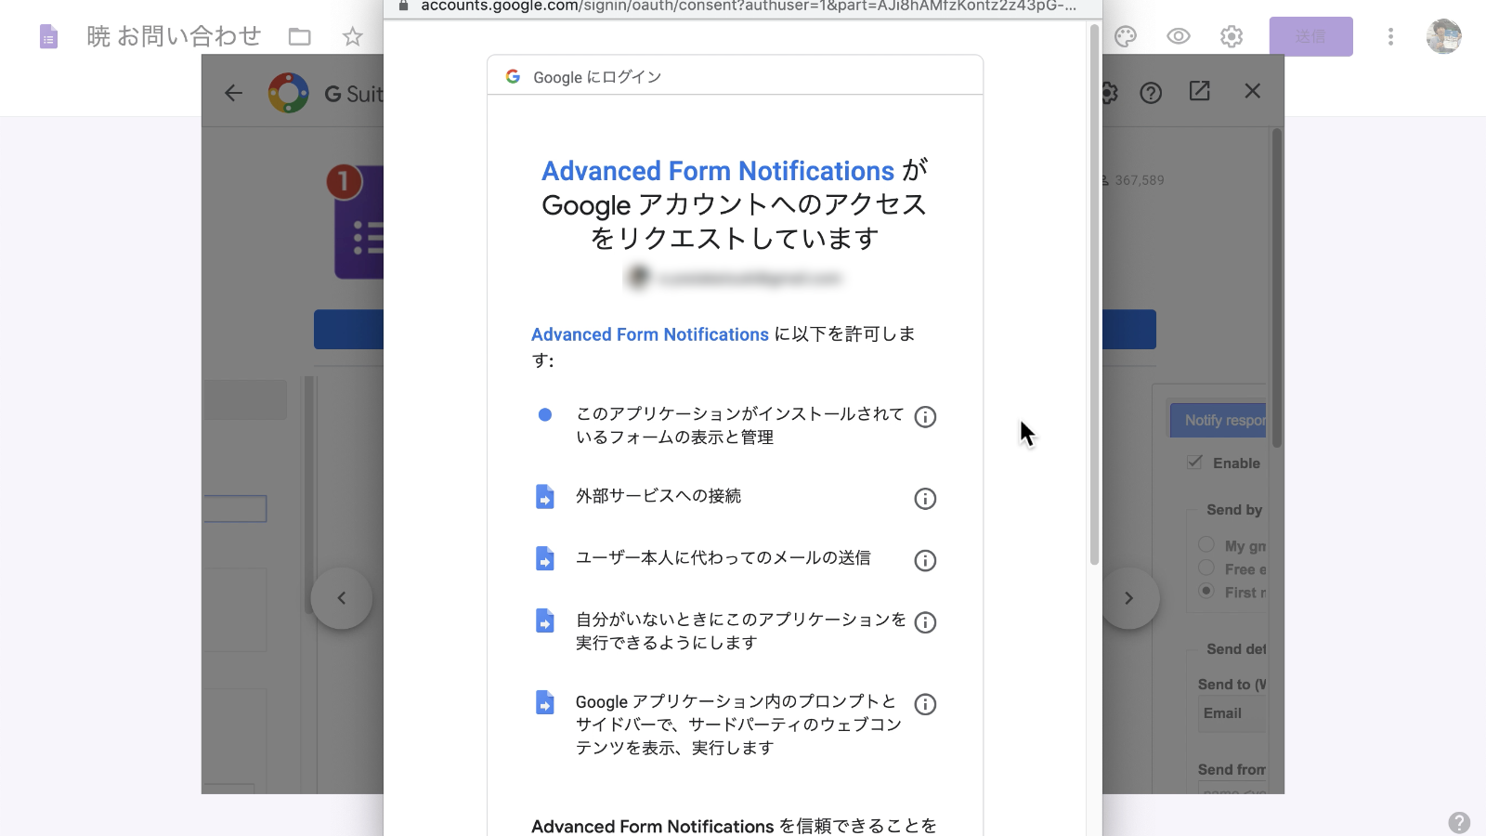Close the marketplace dialog with X
Image resolution: width=1486 pixels, height=836 pixels.
pos(1253,91)
